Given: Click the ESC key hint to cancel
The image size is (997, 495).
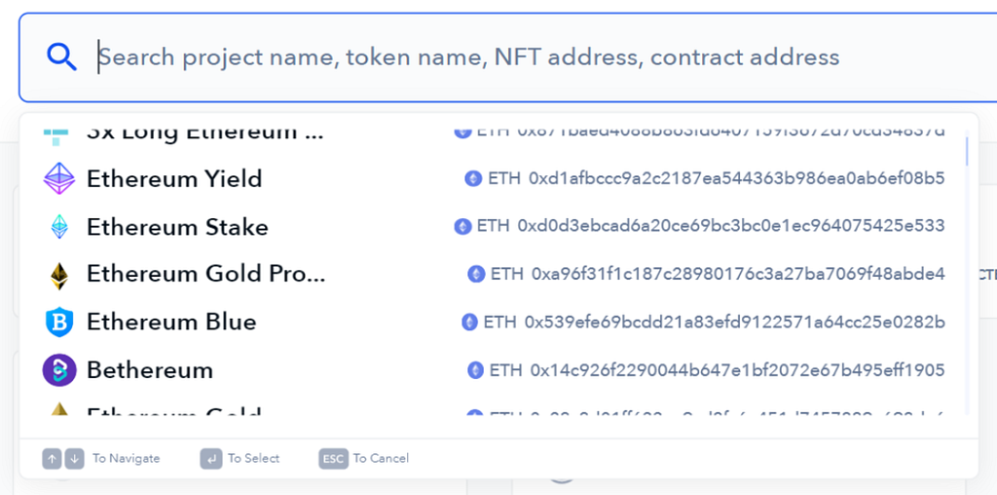Looking at the screenshot, I should 334,458.
